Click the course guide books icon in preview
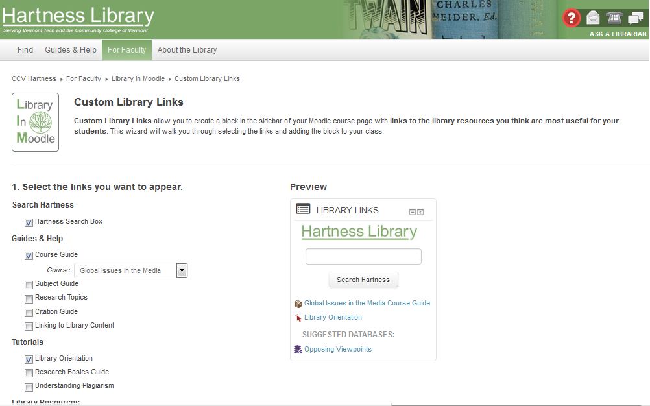This screenshot has height=406, width=650. pyautogui.click(x=298, y=304)
